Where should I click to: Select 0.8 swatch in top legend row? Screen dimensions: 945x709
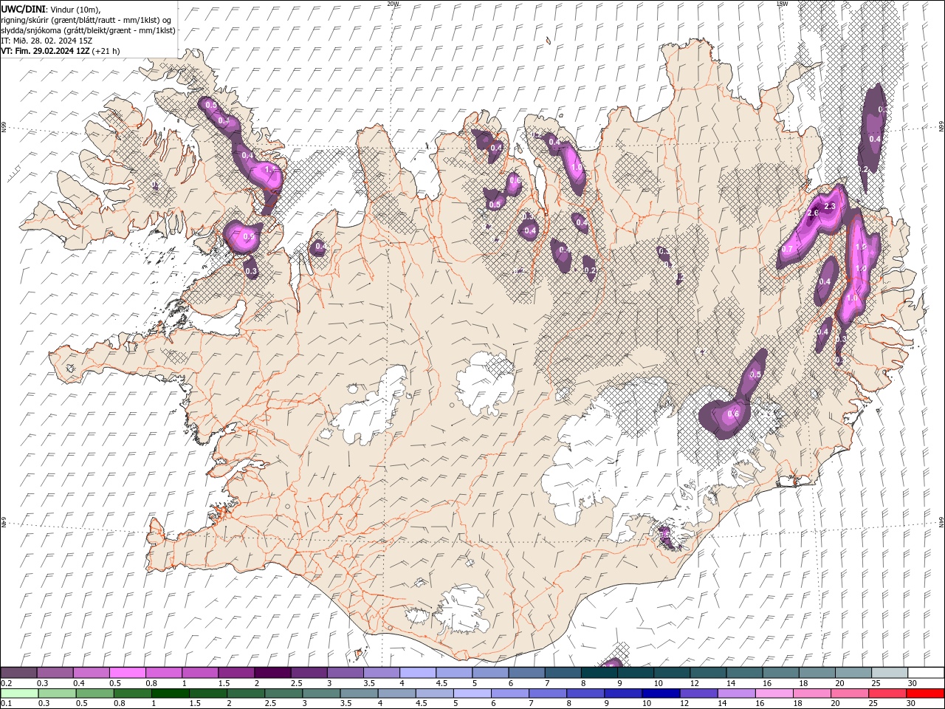click(x=163, y=673)
